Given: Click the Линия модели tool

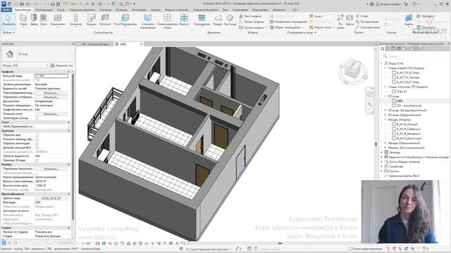Looking at the screenshot, I should point(251,22).
